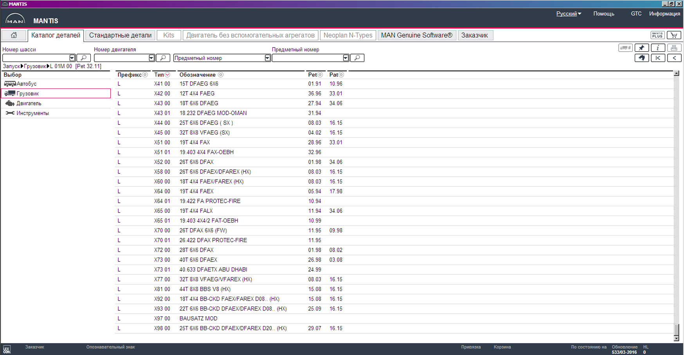
Task: Select row X73 01 40.633 DFAETX ABU DHABI
Action: (213, 270)
